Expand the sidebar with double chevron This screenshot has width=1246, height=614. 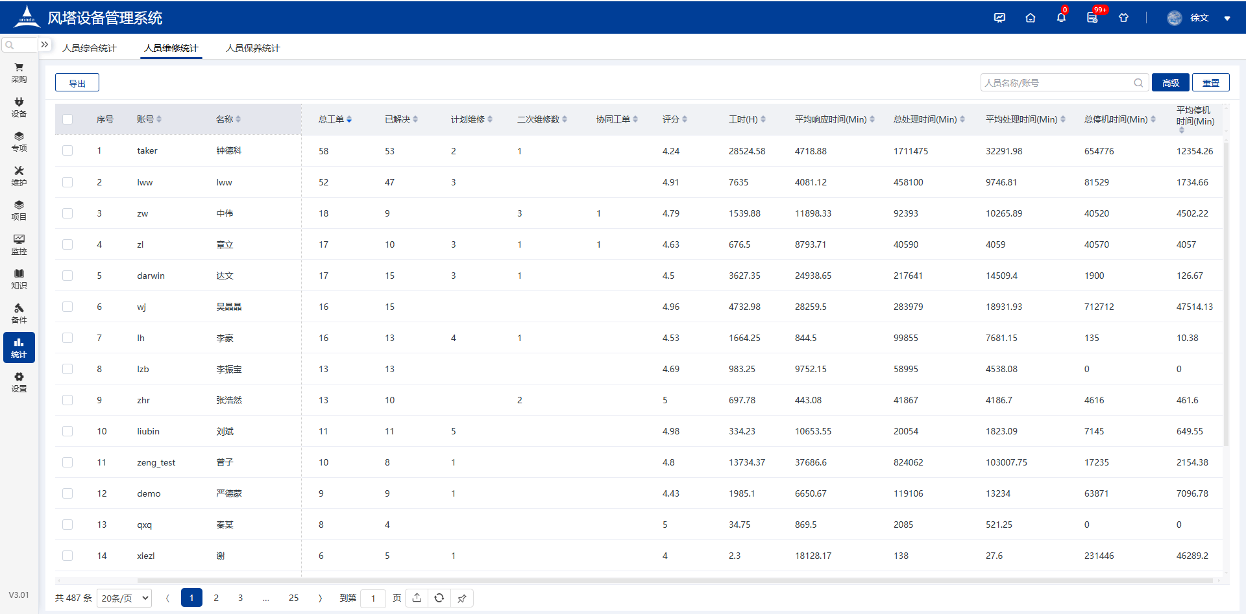45,45
